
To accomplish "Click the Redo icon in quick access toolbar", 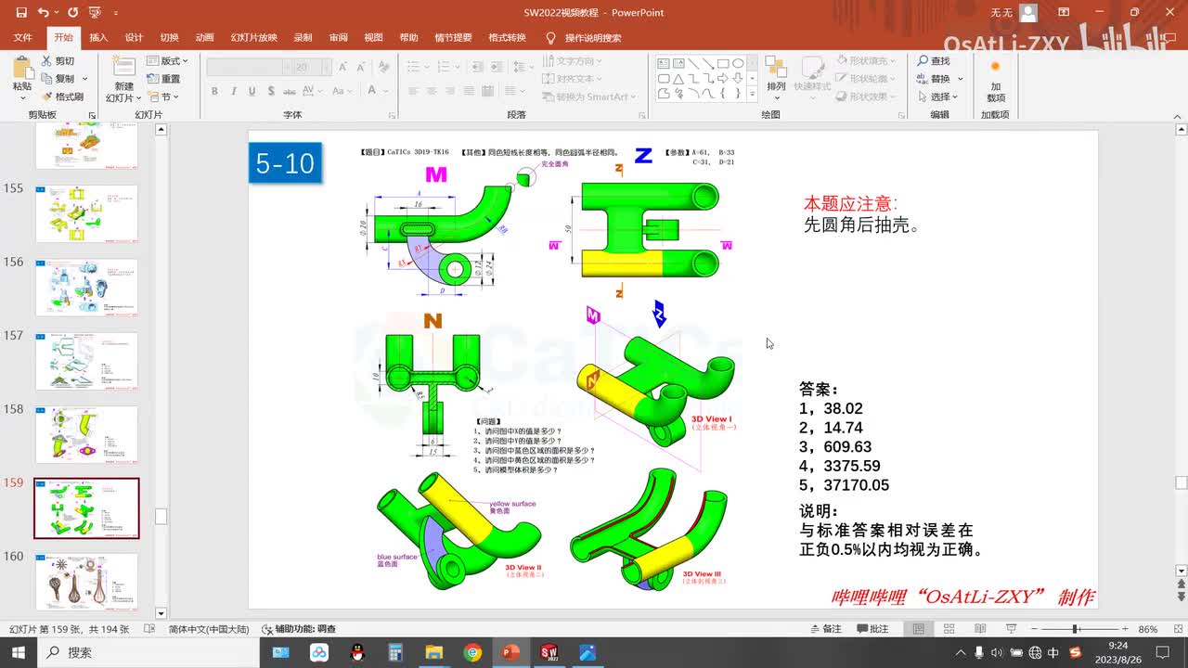I will pos(71,13).
